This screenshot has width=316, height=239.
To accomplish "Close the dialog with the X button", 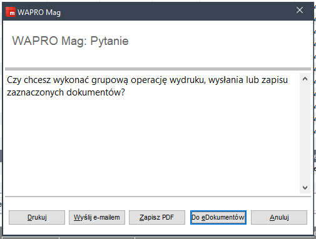I will tap(300, 10).
